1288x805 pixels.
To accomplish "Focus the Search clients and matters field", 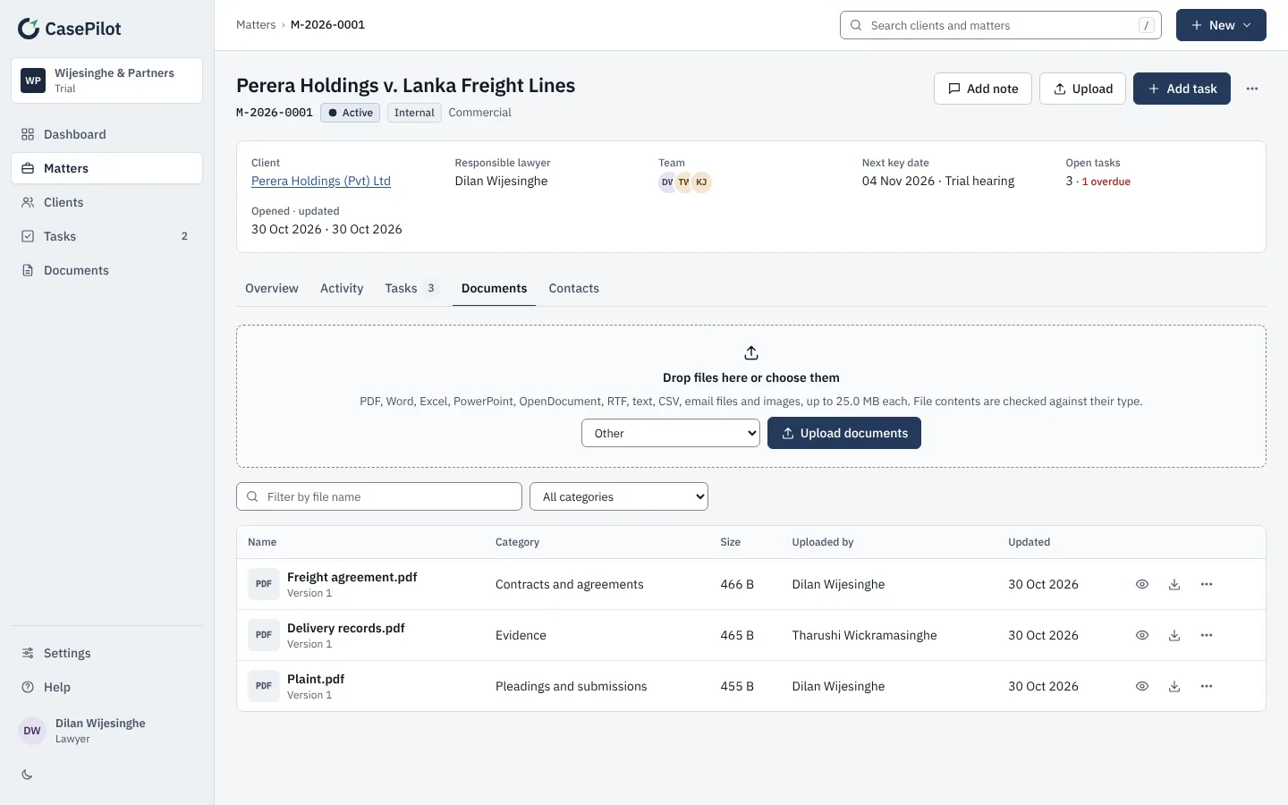I will pyautogui.click(x=1001, y=25).
